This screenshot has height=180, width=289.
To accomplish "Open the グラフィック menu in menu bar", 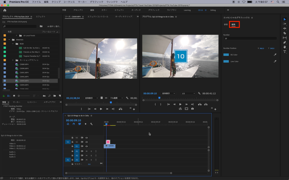I will coord(97,2).
